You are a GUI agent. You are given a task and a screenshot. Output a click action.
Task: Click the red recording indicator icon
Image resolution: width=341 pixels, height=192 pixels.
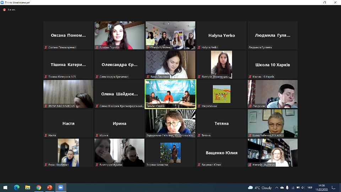click(x=4, y=10)
